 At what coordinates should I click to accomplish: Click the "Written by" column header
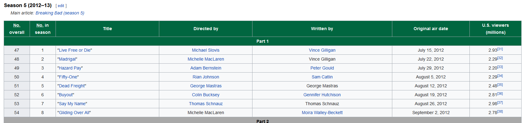(x=322, y=29)
